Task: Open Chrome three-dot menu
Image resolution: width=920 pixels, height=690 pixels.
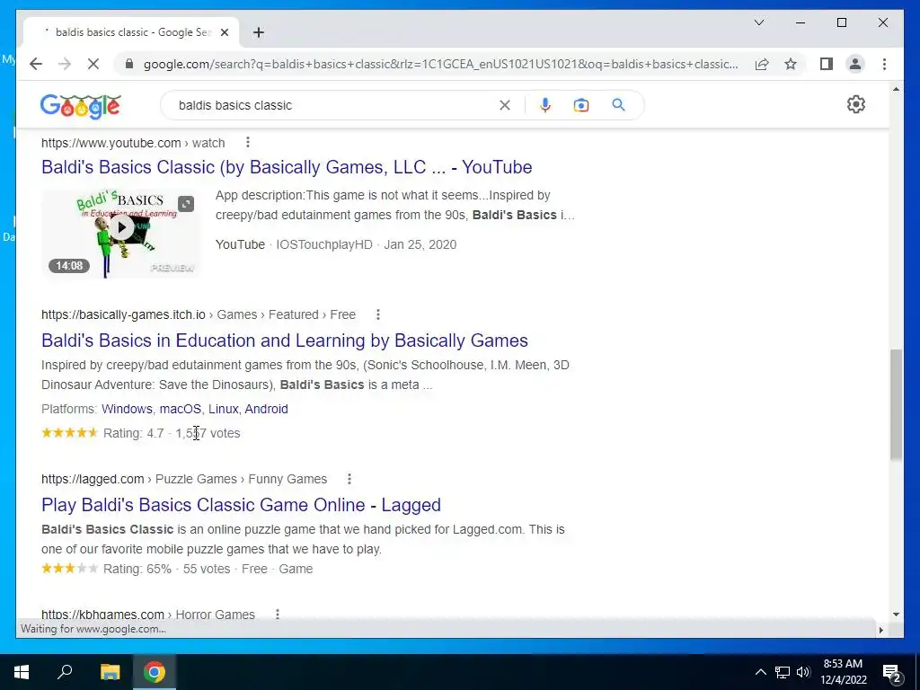Action: click(884, 64)
